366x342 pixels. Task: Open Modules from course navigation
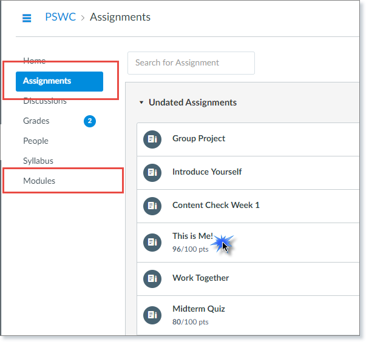click(39, 181)
